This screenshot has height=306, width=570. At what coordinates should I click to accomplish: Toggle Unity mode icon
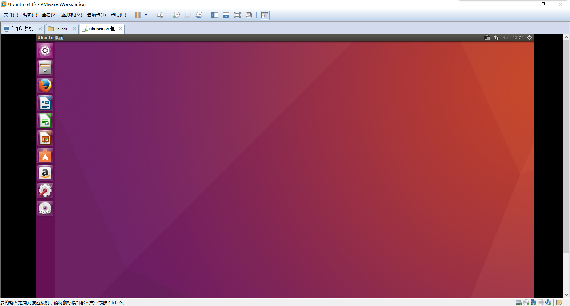[249, 15]
